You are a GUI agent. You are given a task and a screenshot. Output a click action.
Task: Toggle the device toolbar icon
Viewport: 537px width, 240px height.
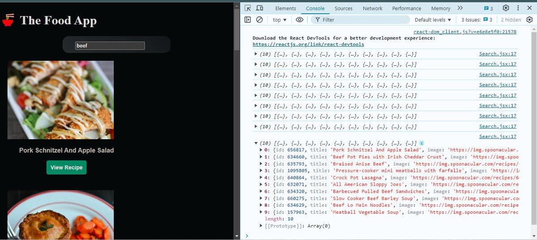coord(260,8)
